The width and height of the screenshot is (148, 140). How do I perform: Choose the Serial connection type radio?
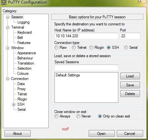click(126, 48)
